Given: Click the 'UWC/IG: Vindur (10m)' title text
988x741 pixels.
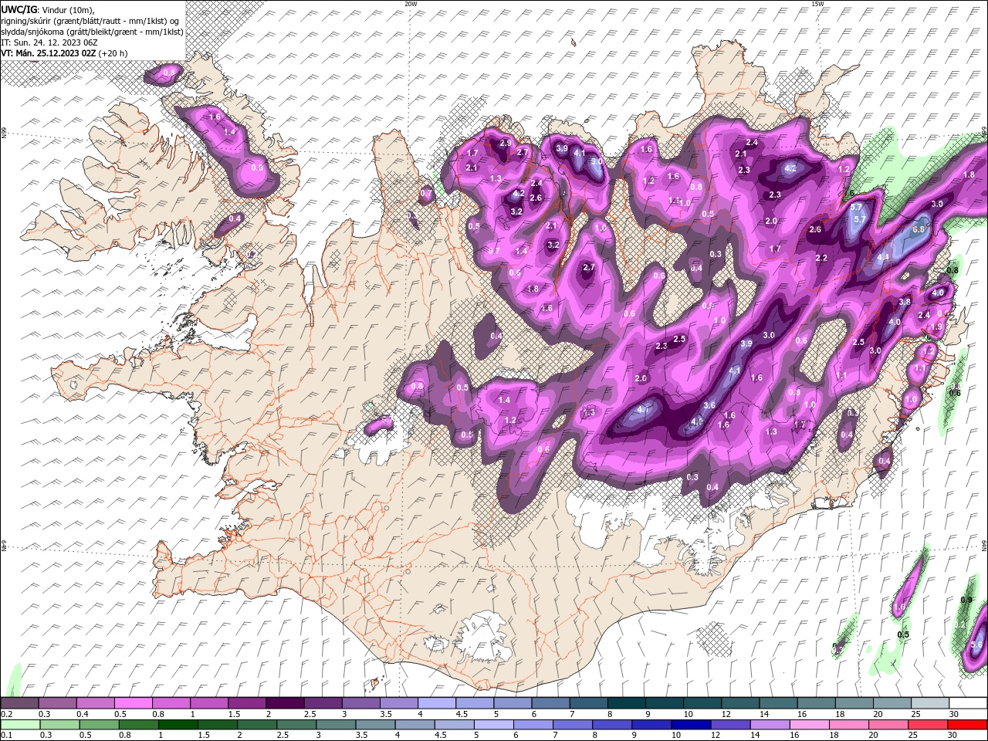Looking at the screenshot, I should (46, 9).
